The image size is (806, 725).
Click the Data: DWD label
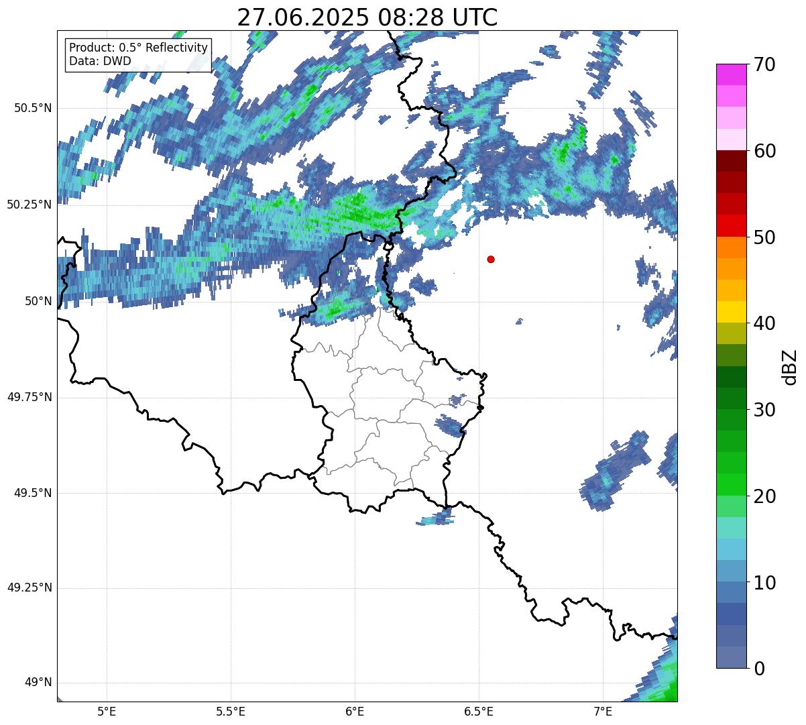click(100, 61)
